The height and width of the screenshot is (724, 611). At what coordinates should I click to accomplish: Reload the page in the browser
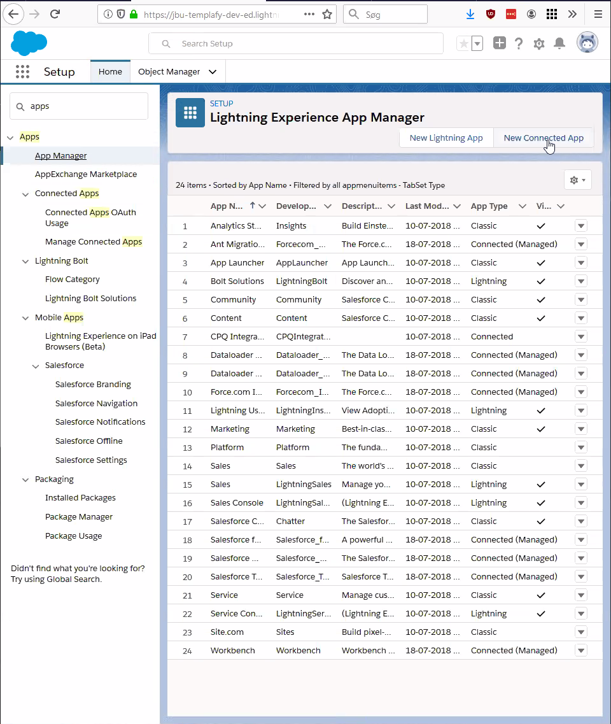[x=55, y=14]
